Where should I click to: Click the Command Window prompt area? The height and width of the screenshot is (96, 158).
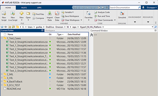[x=125, y=64]
